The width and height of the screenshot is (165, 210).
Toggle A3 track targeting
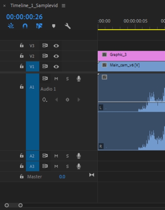[32, 166]
